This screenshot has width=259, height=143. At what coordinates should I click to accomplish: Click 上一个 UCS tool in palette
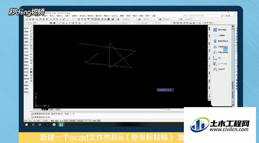coord(220,64)
